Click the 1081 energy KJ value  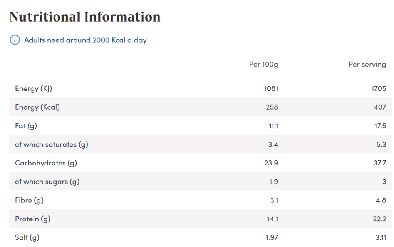click(x=271, y=88)
